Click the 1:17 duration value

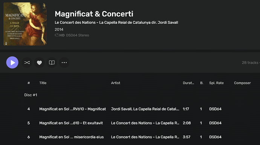point(186,109)
